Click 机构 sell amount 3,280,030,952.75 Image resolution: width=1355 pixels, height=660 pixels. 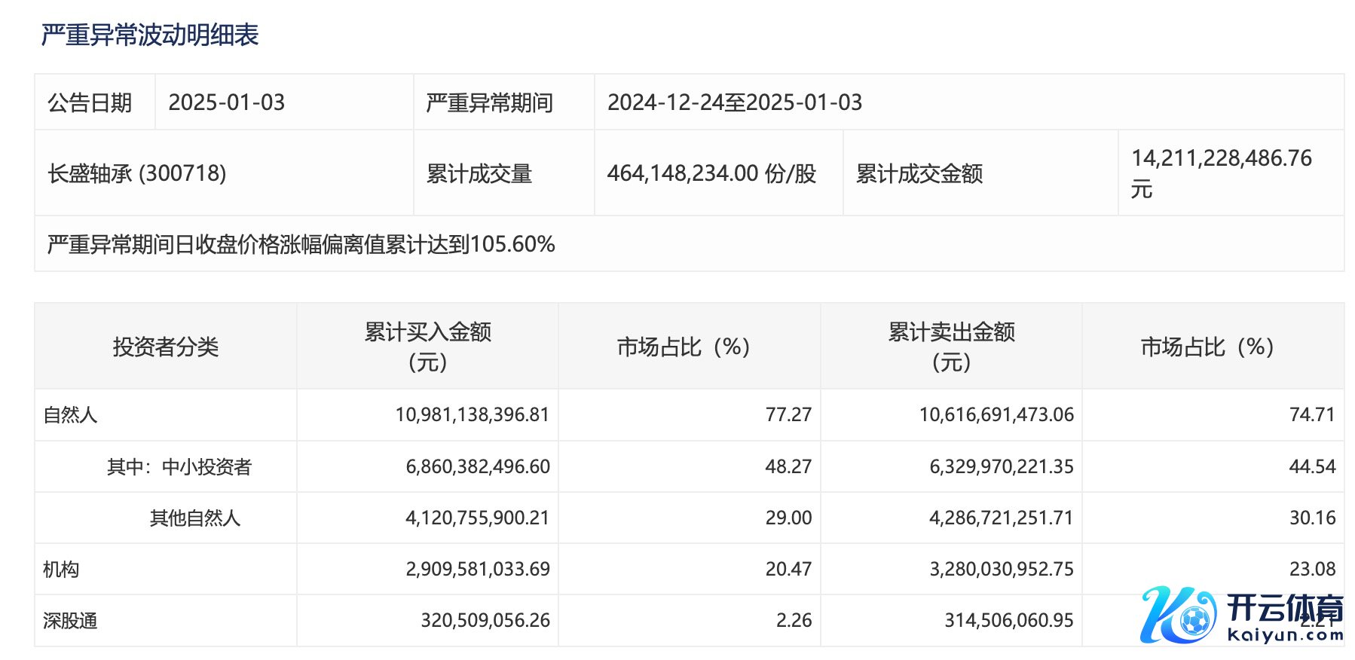(x=1001, y=570)
